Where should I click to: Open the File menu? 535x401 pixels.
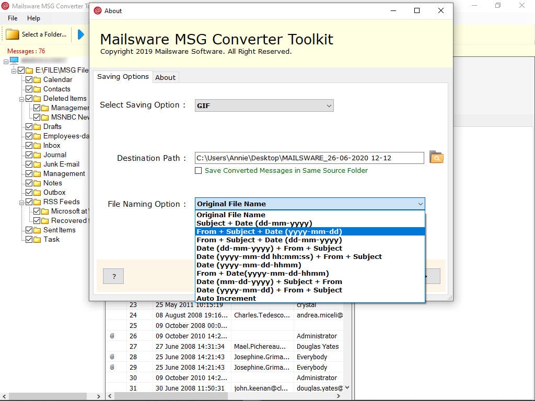[13, 18]
